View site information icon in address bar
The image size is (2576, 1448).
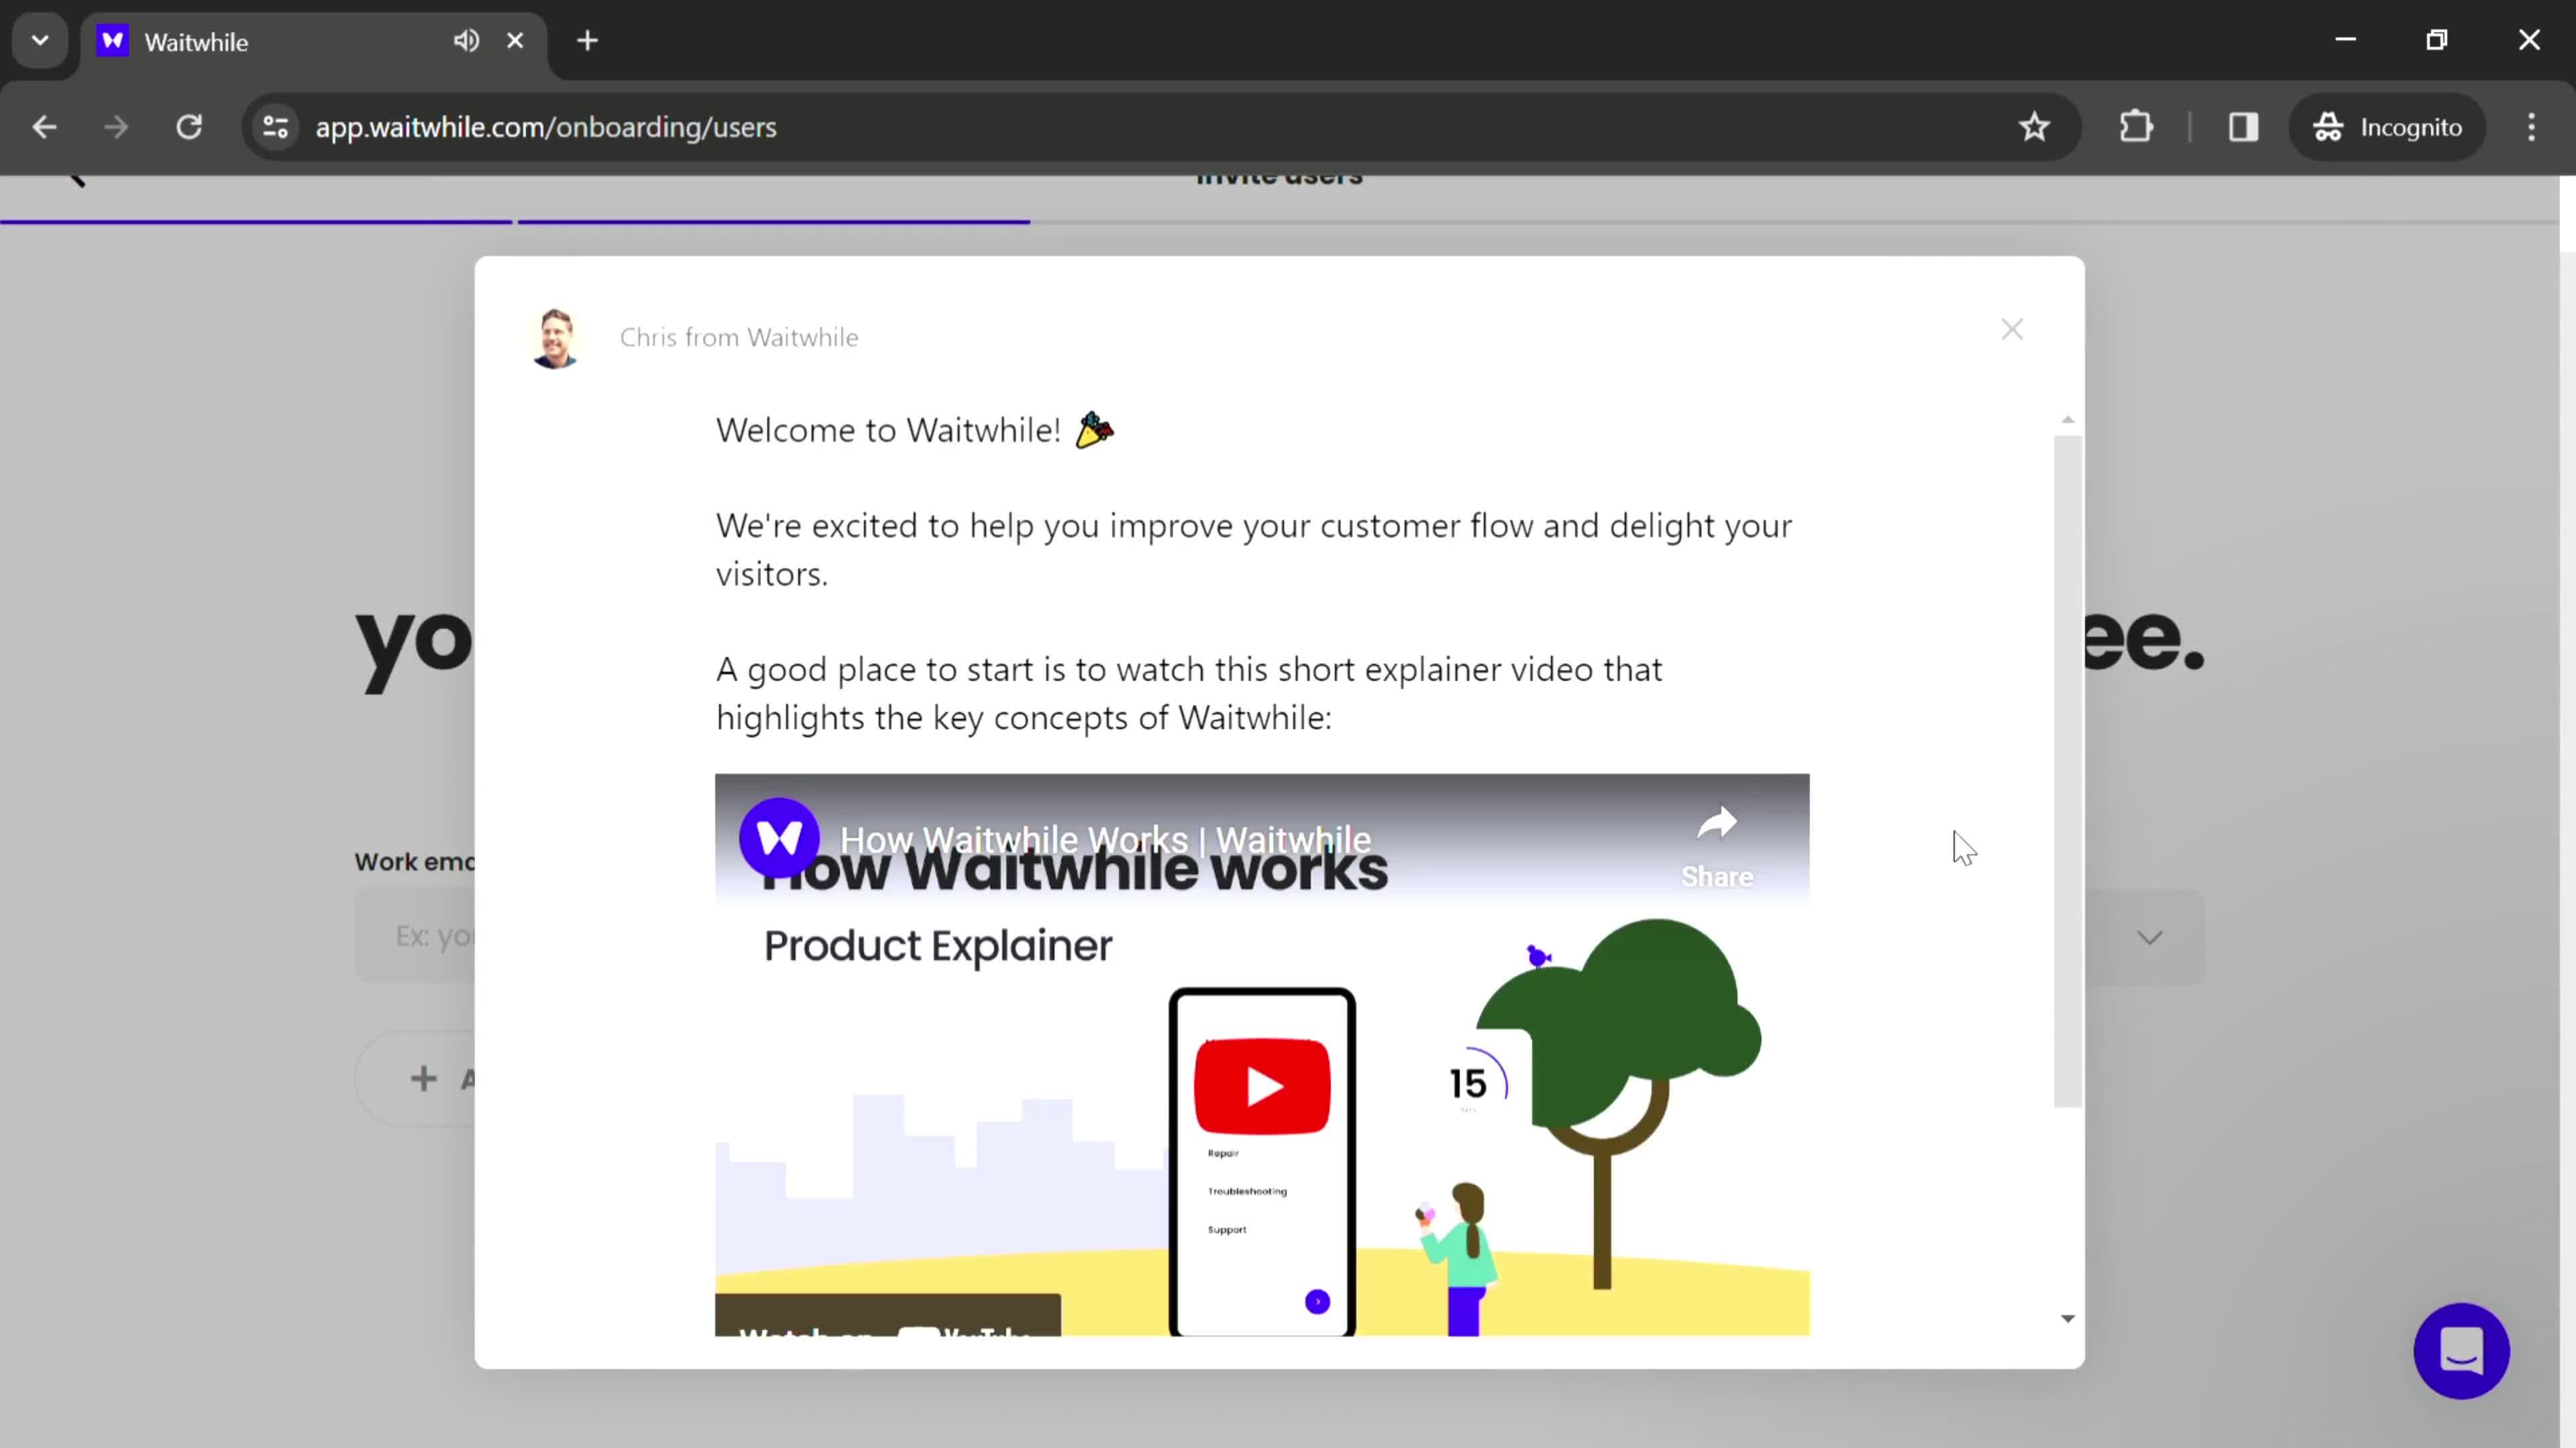tap(276, 127)
